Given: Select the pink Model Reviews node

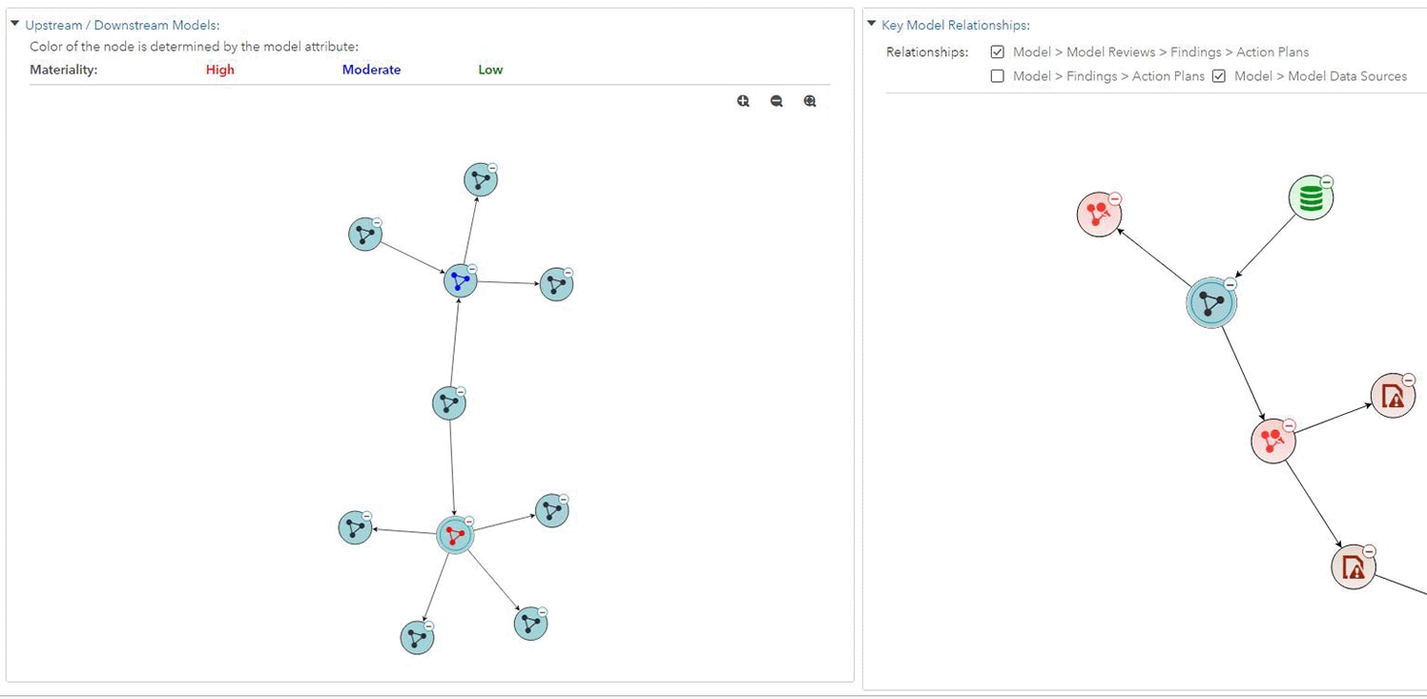Looking at the screenshot, I should tap(1099, 214).
